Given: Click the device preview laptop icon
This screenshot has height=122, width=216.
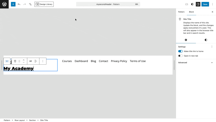Looking at the screenshot, I should (x=187, y=4).
